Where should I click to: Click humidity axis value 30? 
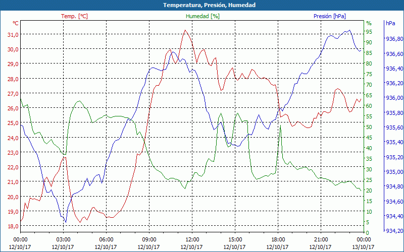pyautogui.click(x=369, y=169)
